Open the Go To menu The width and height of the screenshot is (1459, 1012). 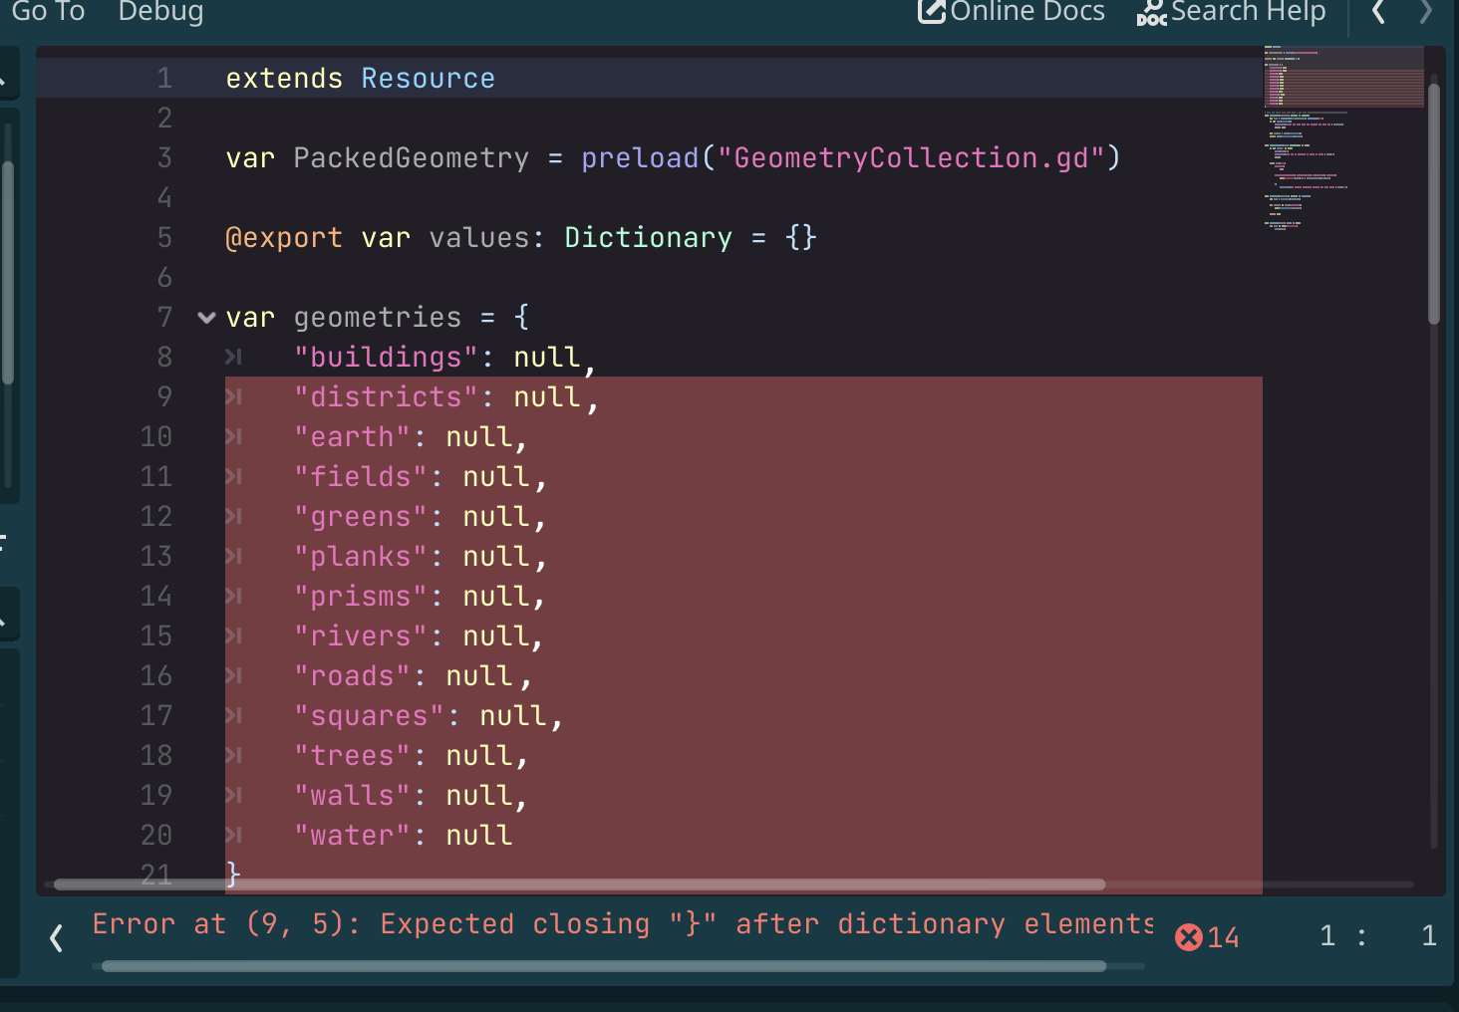click(48, 13)
